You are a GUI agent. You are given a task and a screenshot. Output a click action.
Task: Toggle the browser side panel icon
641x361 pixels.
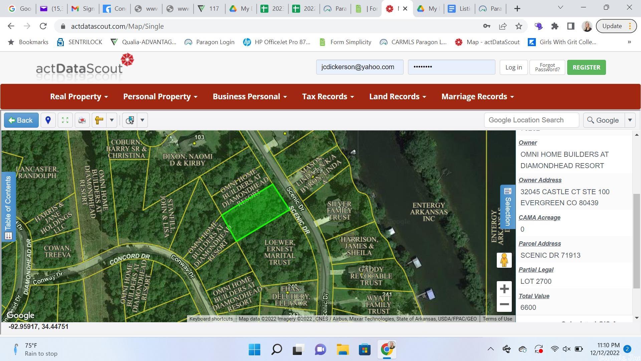tap(571, 26)
